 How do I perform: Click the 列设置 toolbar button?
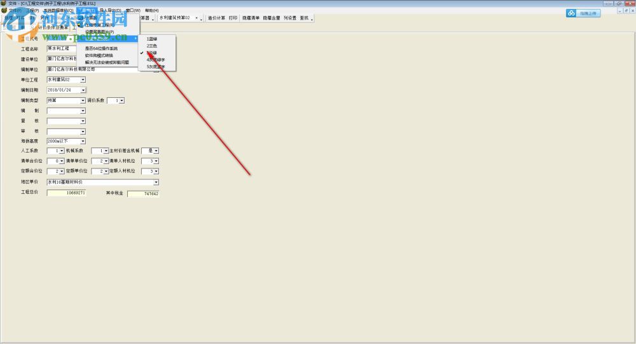[289, 18]
